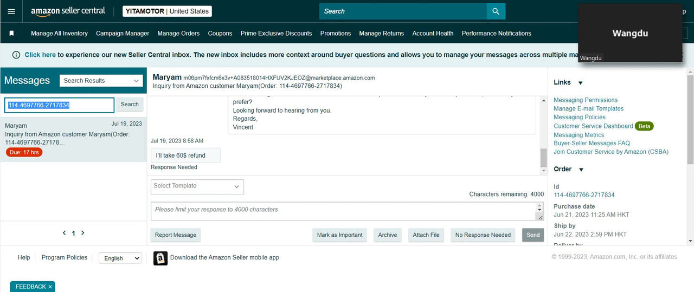Image resolution: width=694 pixels, height=292 pixels.
Task: Open Search Results filter dropdown
Action: pyautogui.click(x=101, y=81)
